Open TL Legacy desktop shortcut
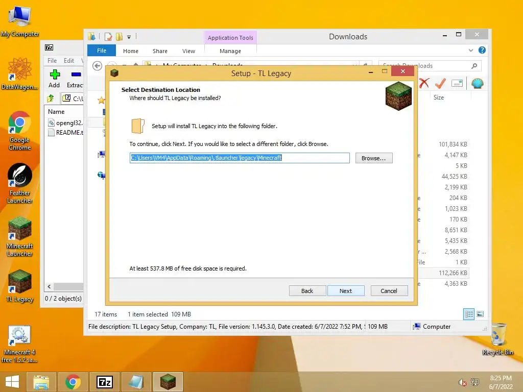The height and width of the screenshot is (392, 523). click(x=20, y=286)
